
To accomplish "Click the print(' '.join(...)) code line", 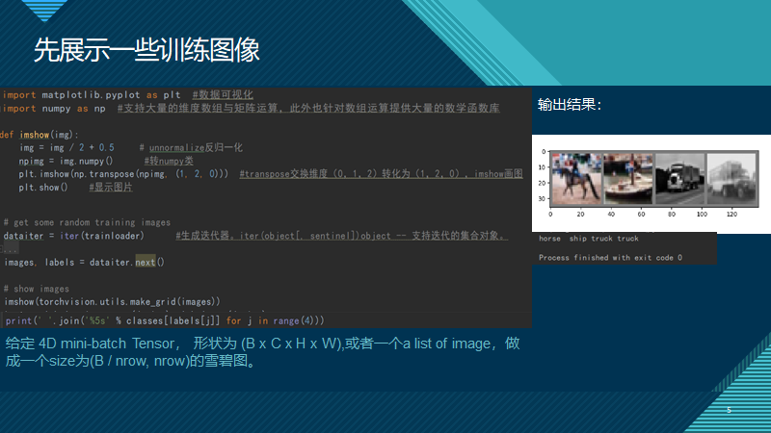I will pos(165,320).
